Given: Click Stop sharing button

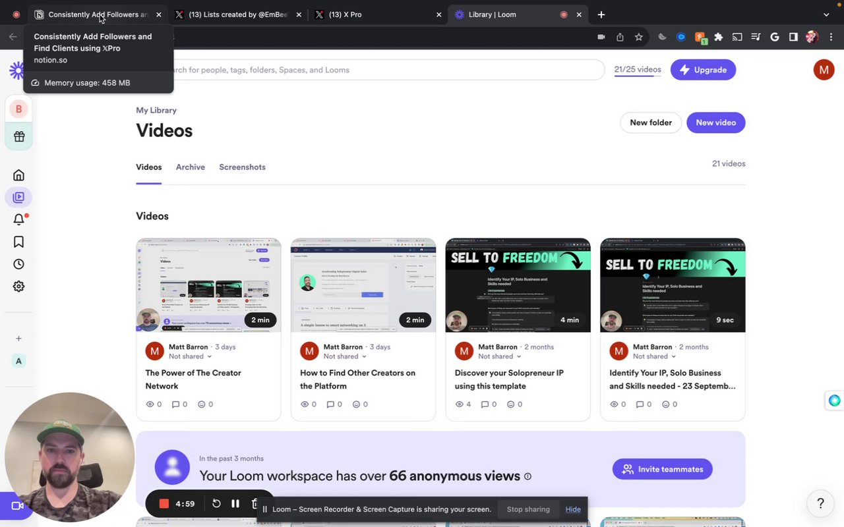Looking at the screenshot, I should tap(528, 509).
